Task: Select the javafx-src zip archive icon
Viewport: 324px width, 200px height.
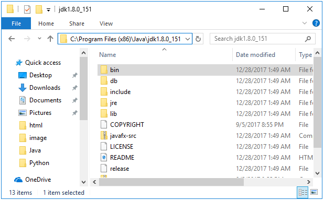Action: pos(104,136)
